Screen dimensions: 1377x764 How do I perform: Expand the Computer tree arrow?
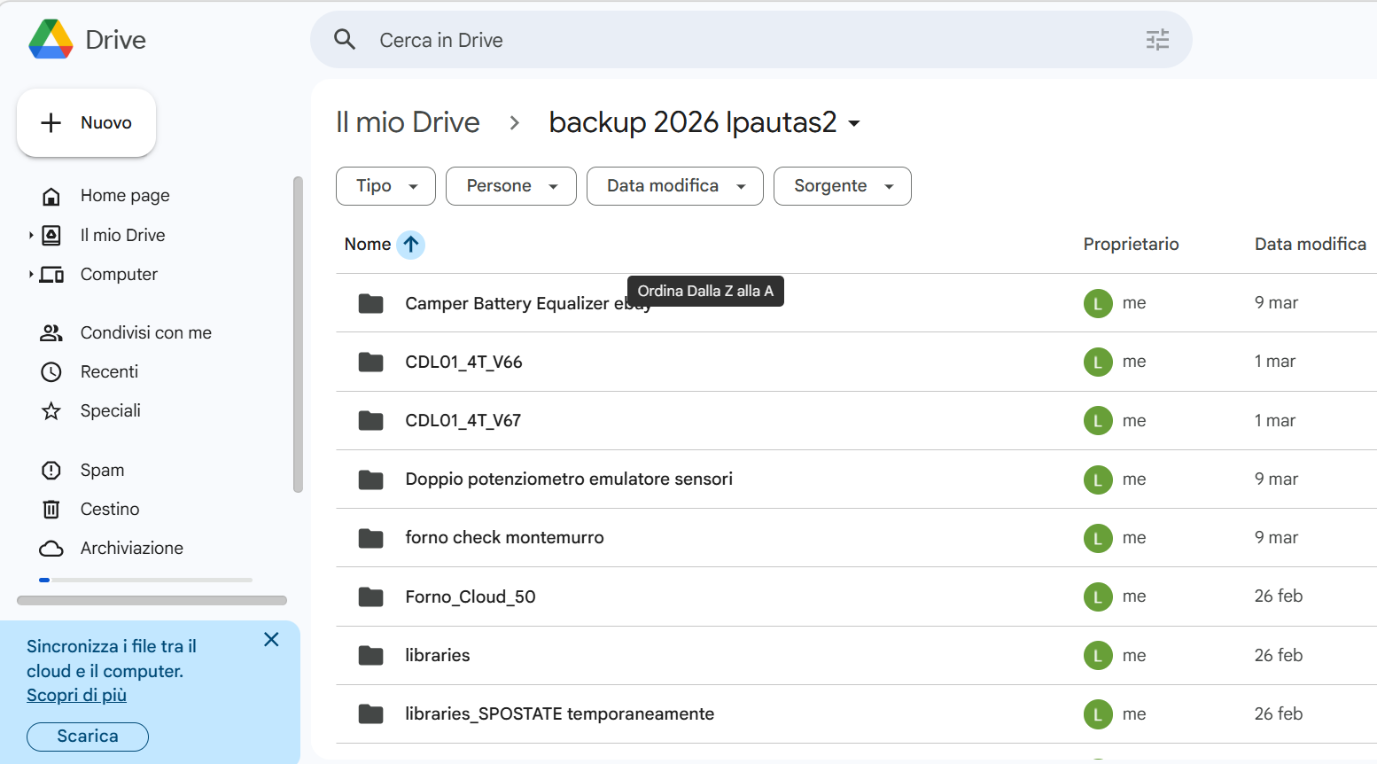click(31, 275)
